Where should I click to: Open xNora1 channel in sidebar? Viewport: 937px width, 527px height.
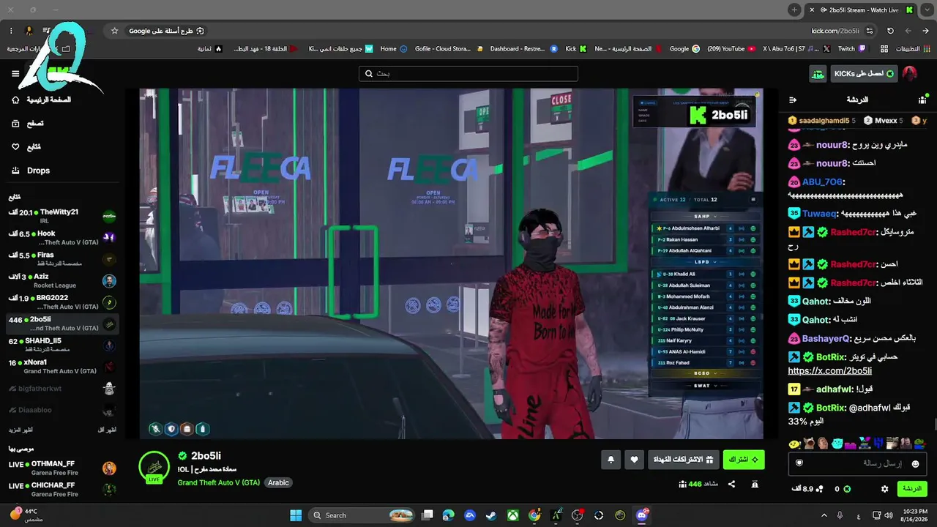pos(62,366)
